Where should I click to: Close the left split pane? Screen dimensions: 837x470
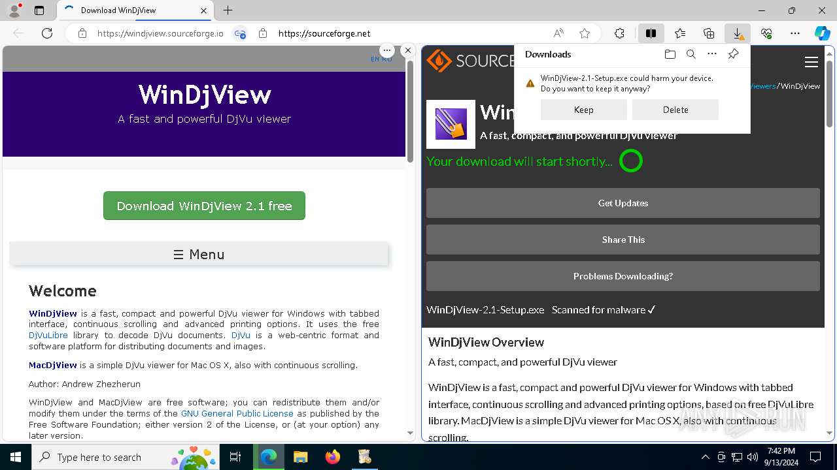coord(408,50)
